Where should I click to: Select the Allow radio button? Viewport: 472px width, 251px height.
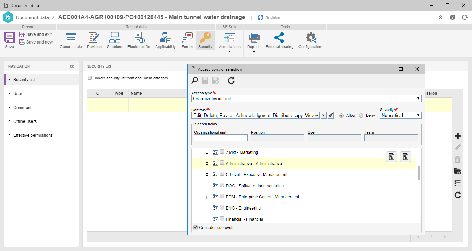click(341, 116)
